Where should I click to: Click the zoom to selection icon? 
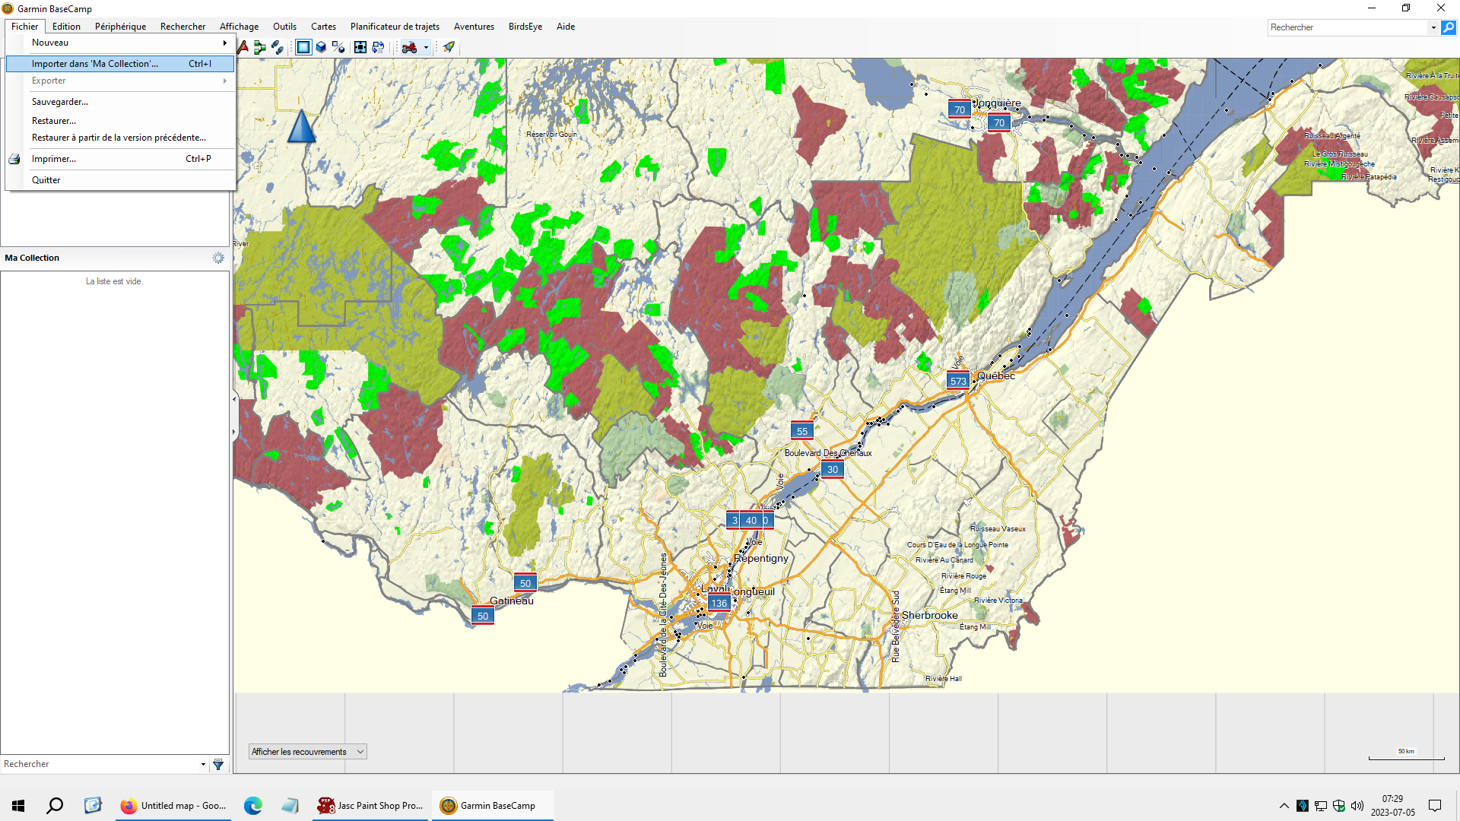[360, 47]
